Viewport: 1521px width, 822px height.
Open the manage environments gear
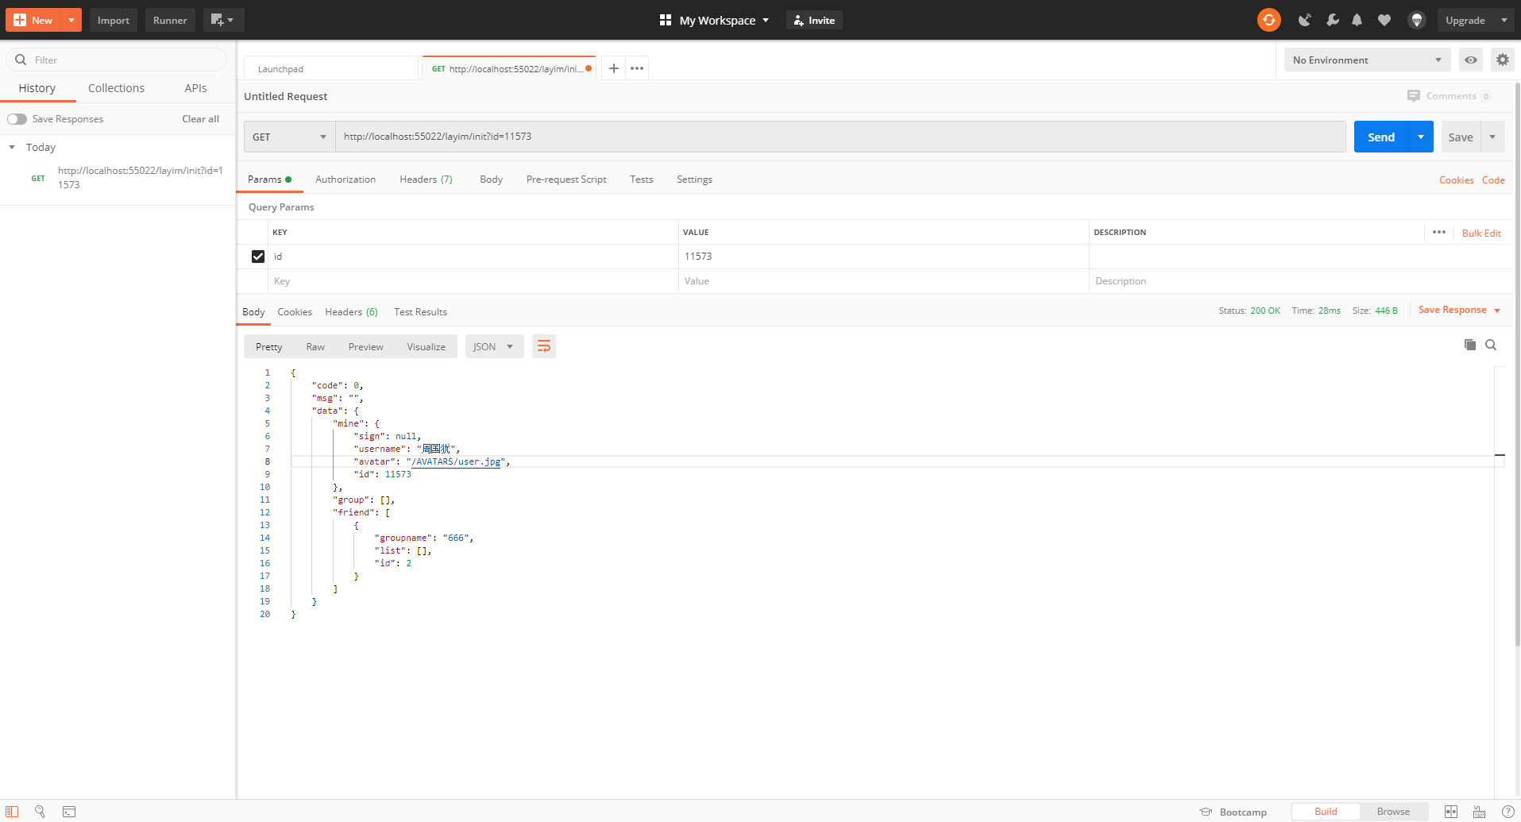(1502, 60)
